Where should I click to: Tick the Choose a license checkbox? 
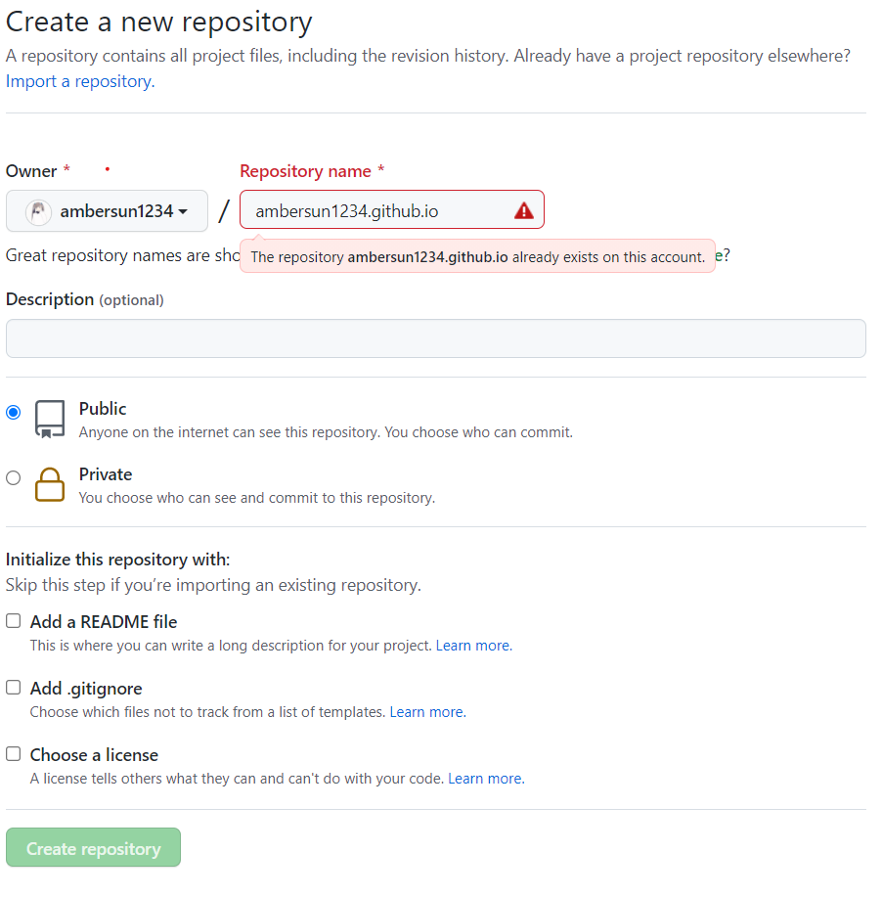pos(13,754)
